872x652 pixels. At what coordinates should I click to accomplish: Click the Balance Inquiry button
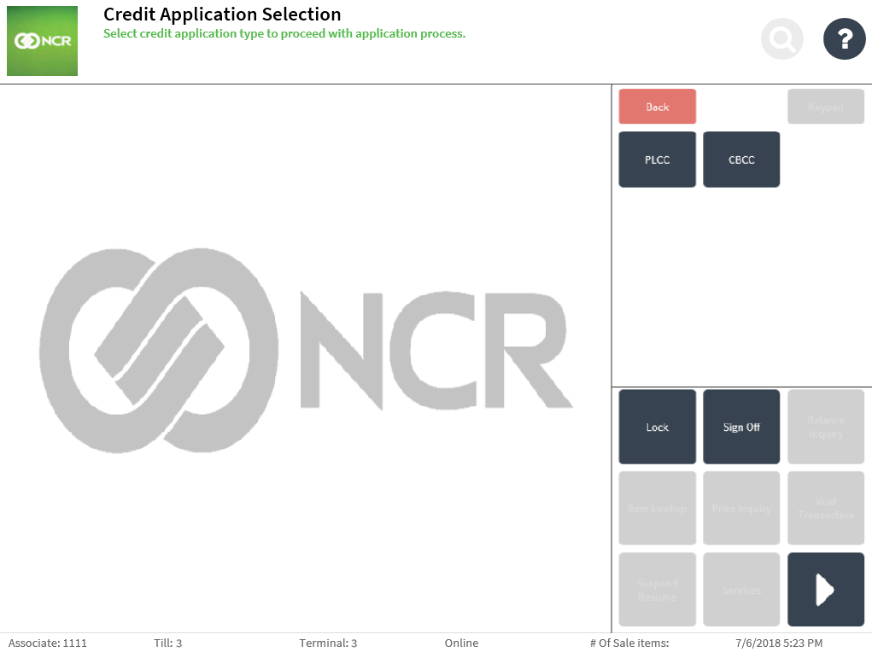[825, 427]
